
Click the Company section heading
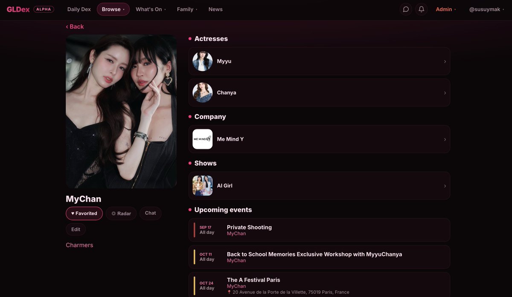210,117
